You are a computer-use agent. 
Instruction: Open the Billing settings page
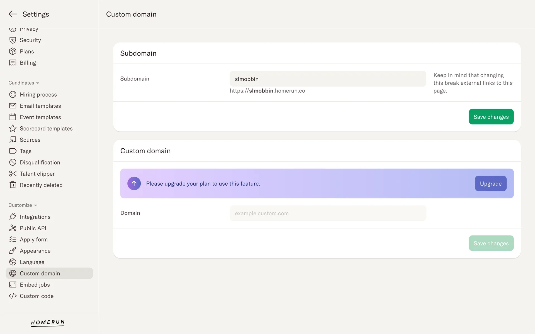click(x=28, y=63)
